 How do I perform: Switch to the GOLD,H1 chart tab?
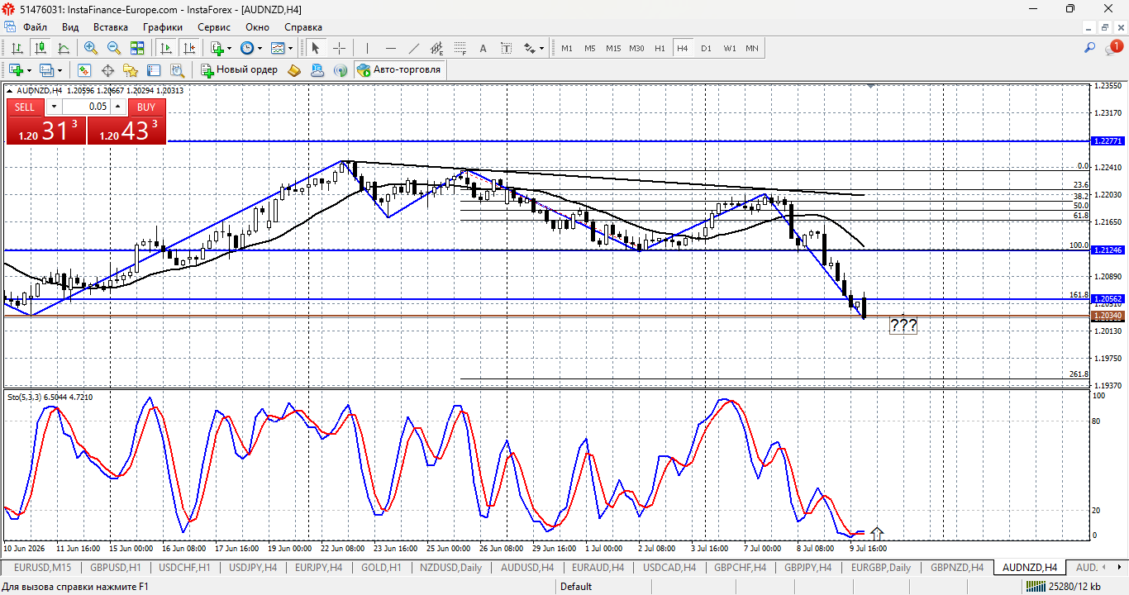coord(381,568)
